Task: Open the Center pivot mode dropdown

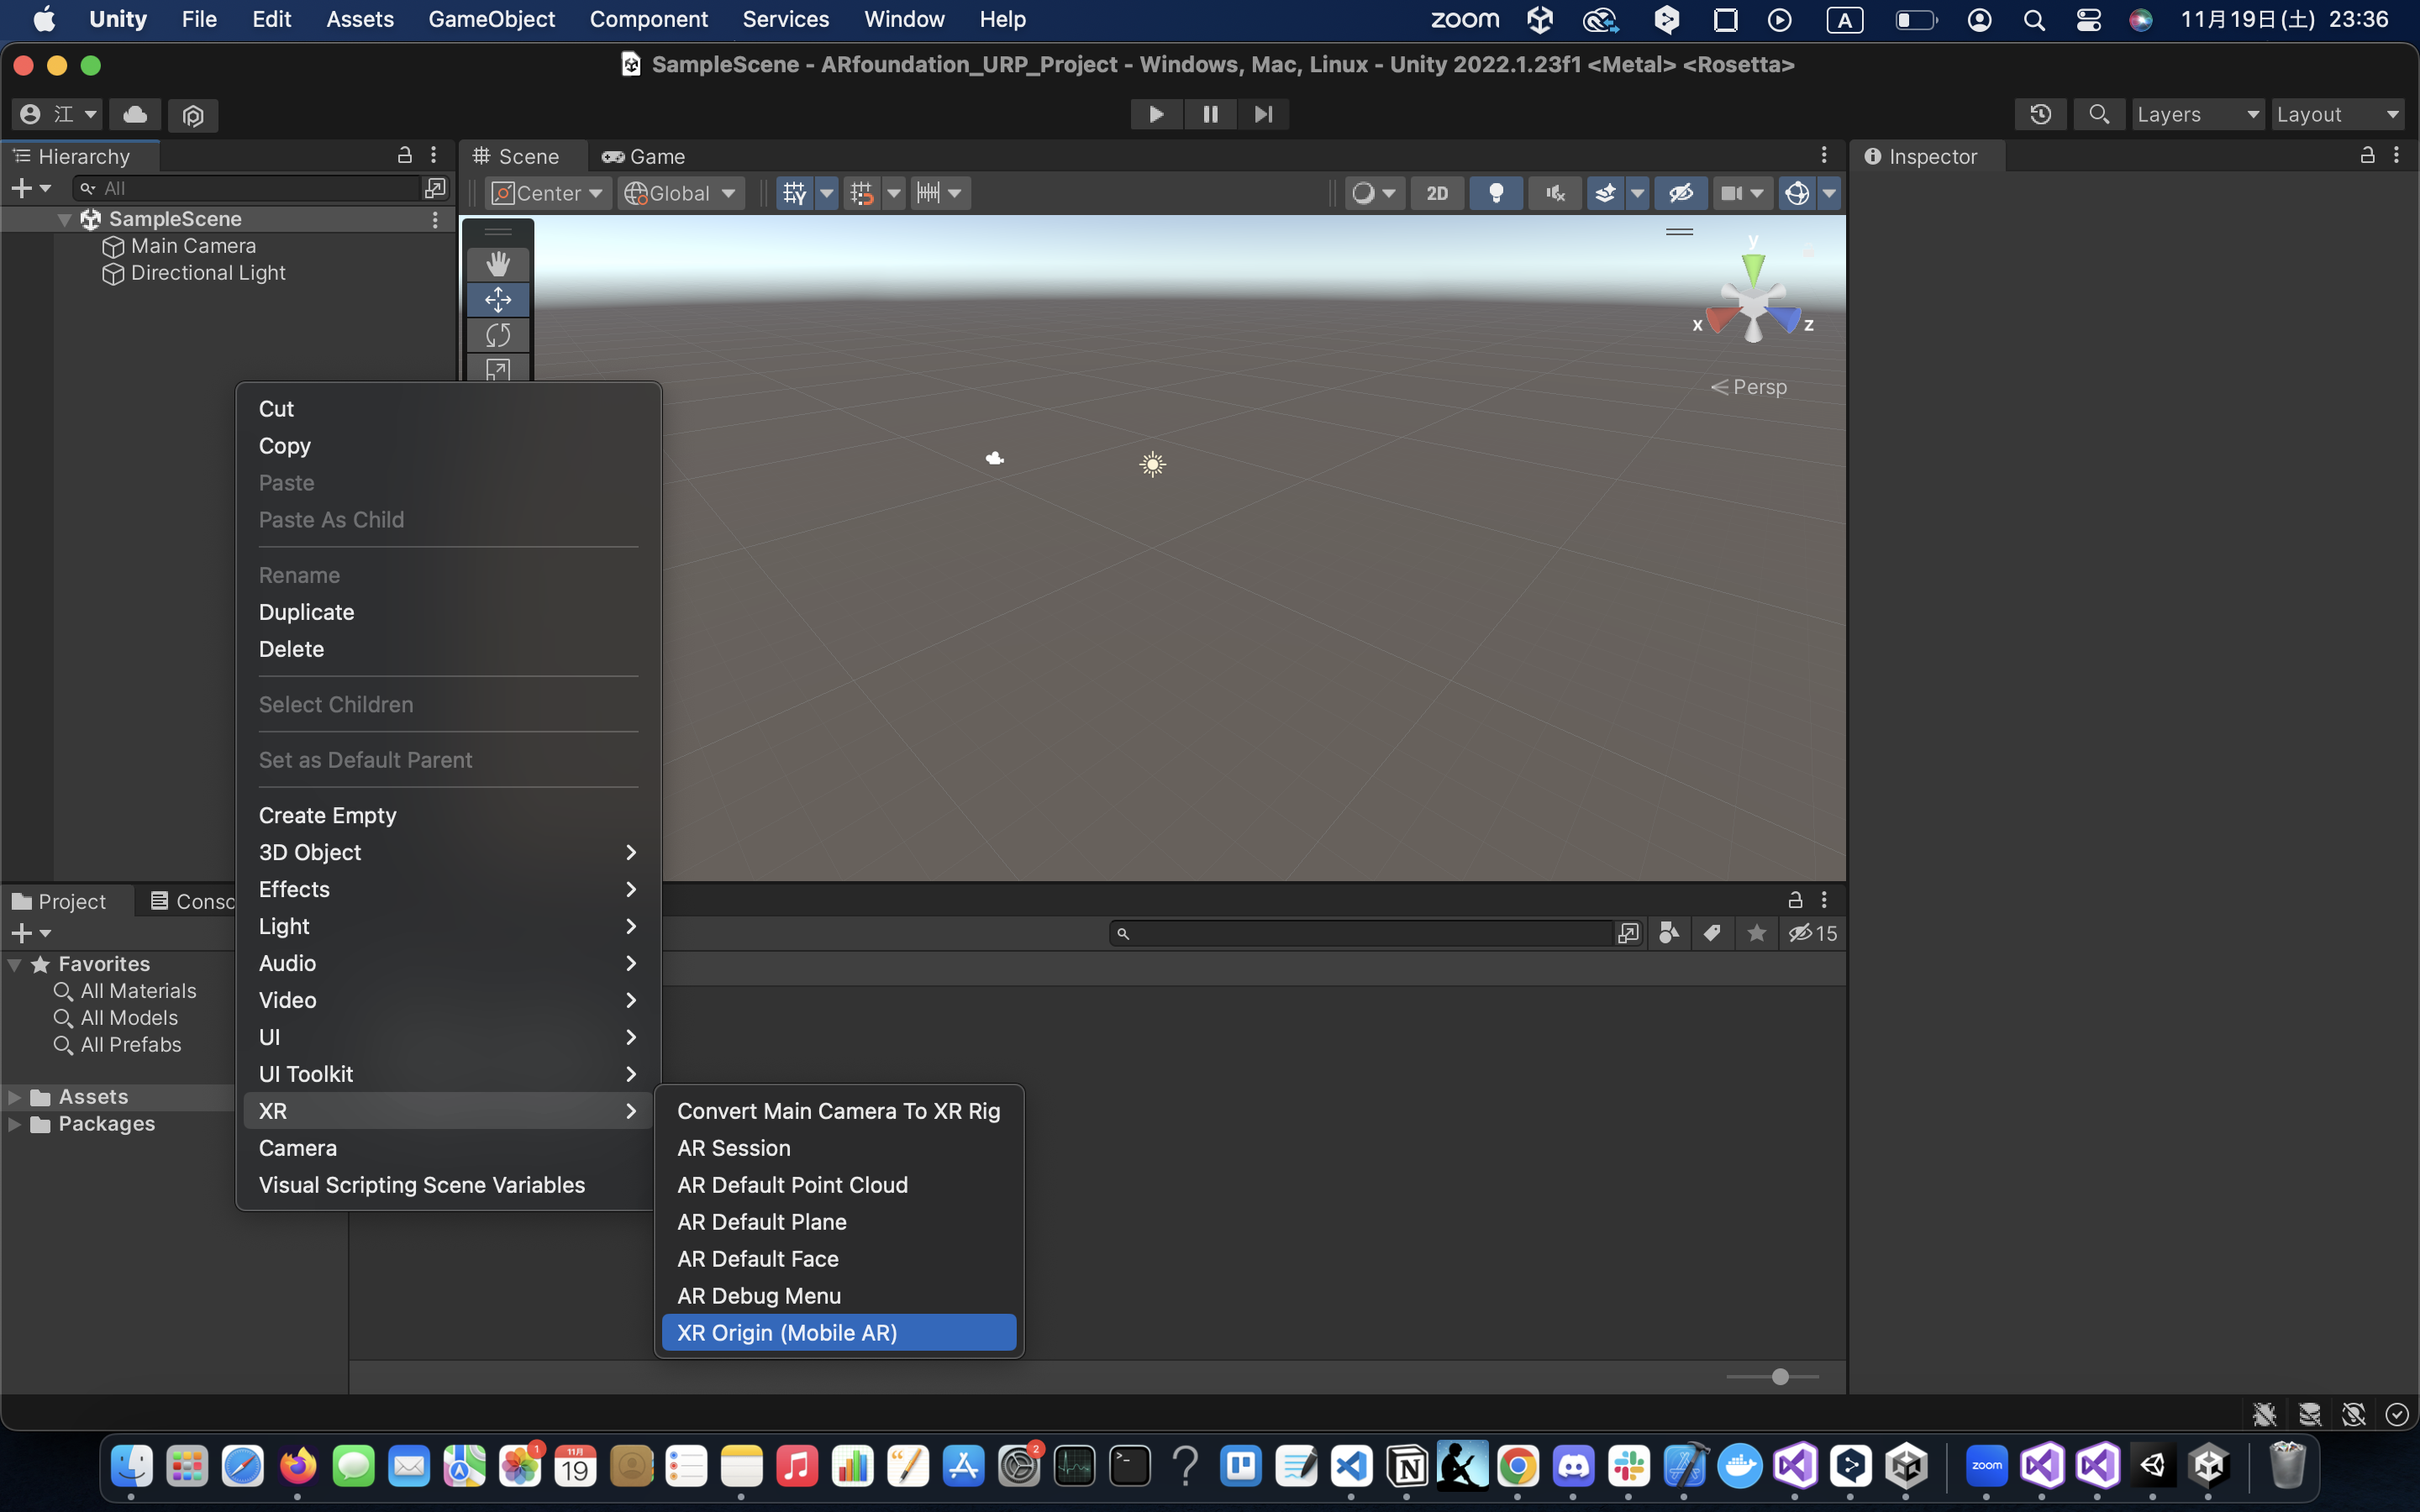Action: (x=548, y=193)
